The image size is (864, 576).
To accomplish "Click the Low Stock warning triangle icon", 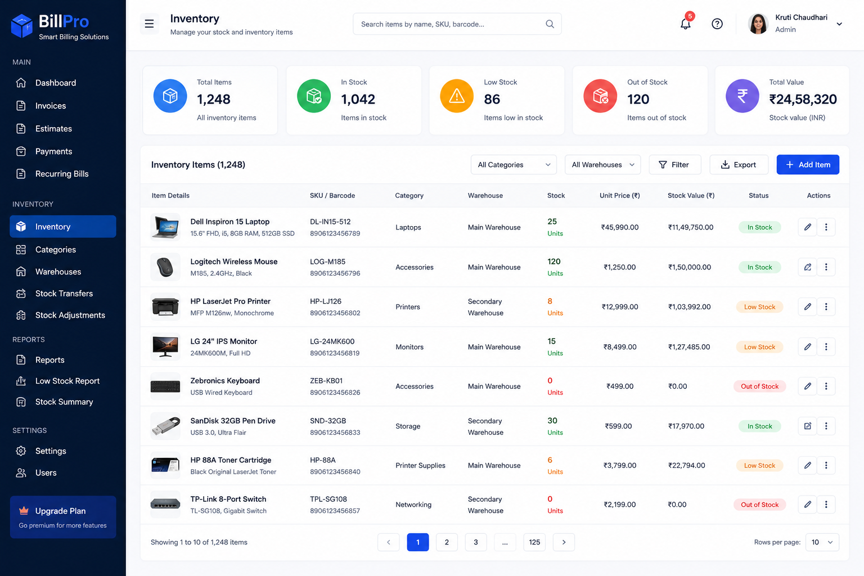I will pos(457,96).
